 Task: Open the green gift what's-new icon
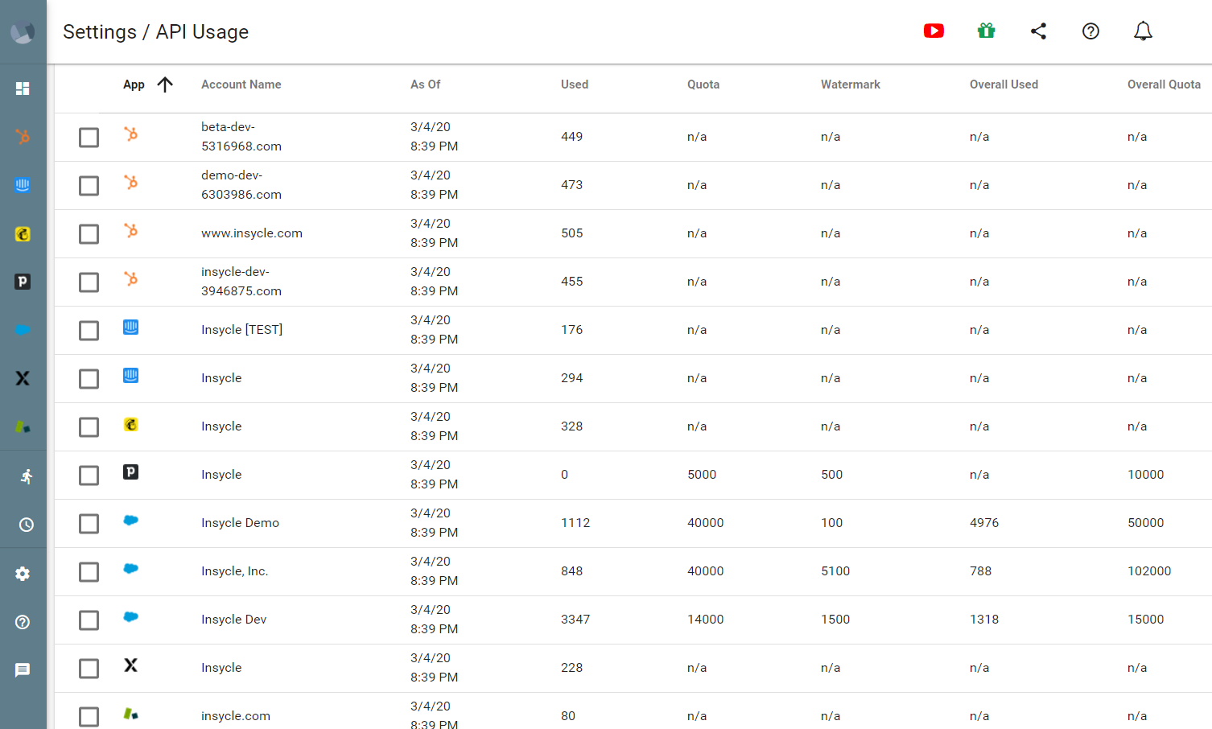click(986, 31)
